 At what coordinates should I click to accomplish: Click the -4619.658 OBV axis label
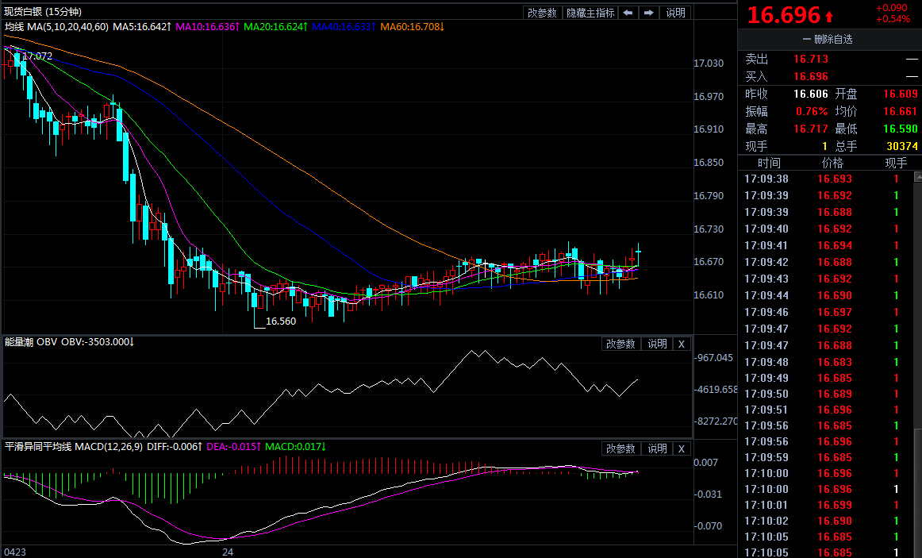716,389
